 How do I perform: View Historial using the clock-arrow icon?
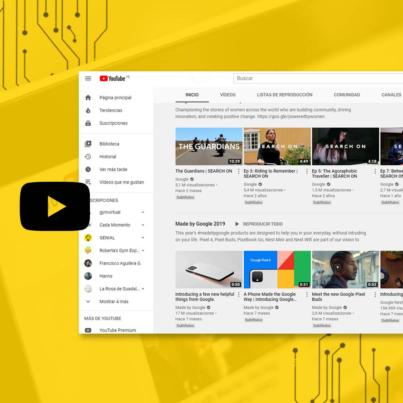click(88, 156)
